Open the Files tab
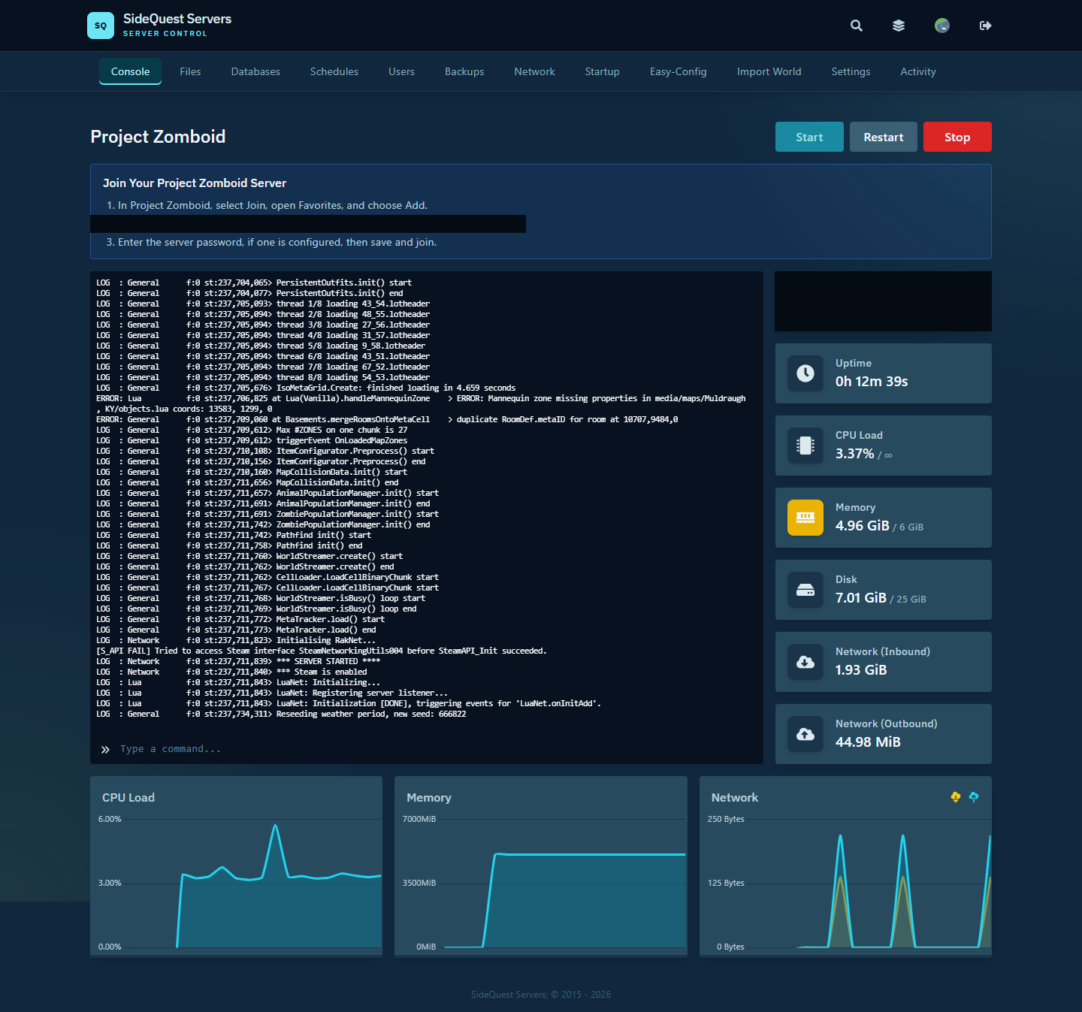1082x1012 pixels. click(x=190, y=71)
